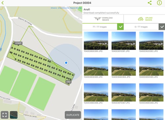
Task: Open the project info icon
Action: (159, 3)
